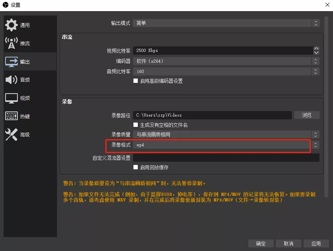Screen dimensions: 333x251
Task: Switch to the 高级 settings tab
Action: [30, 134]
